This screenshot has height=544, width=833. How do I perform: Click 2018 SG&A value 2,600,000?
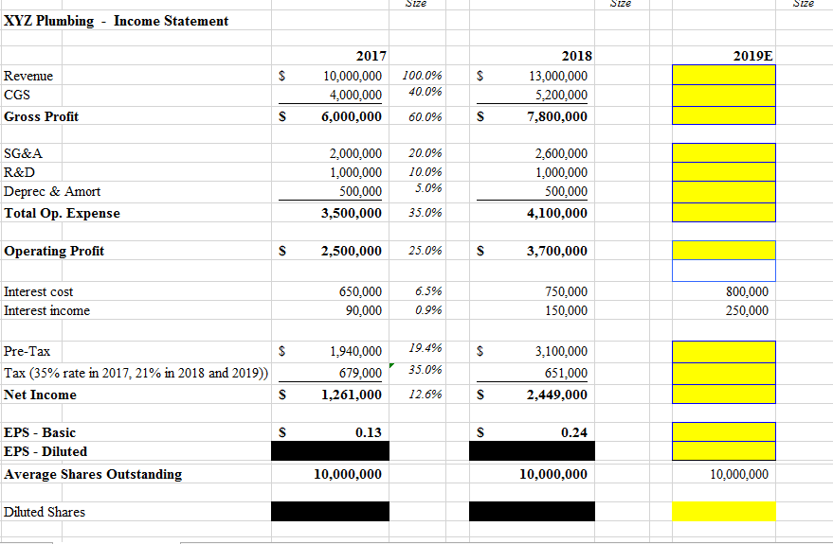[x=562, y=153]
